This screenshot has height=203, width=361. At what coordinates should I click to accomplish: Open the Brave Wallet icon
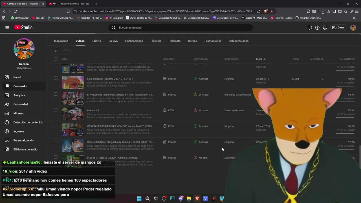[340, 11]
